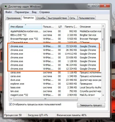Click the 'Завершить процесс' button
The image size is (115, 122).
click(x=91, y=105)
